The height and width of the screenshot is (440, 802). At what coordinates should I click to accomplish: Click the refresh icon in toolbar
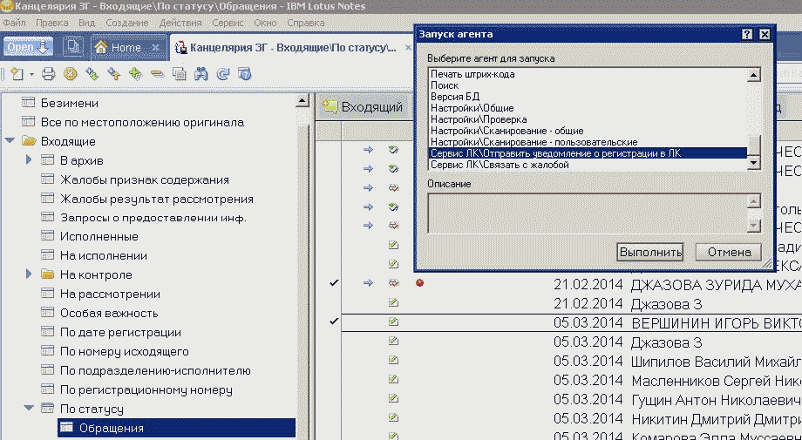click(223, 74)
